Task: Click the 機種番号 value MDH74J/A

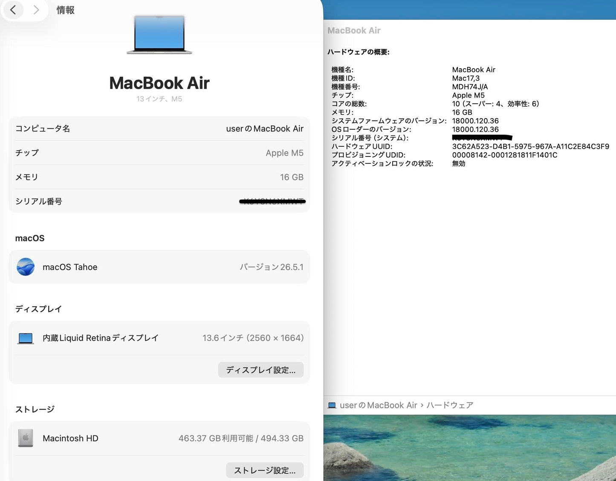Action: 470,87
